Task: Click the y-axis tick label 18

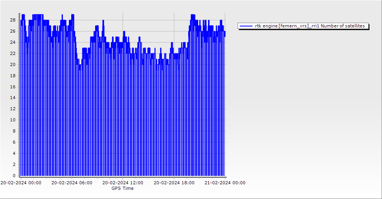Action: pos(13,76)
